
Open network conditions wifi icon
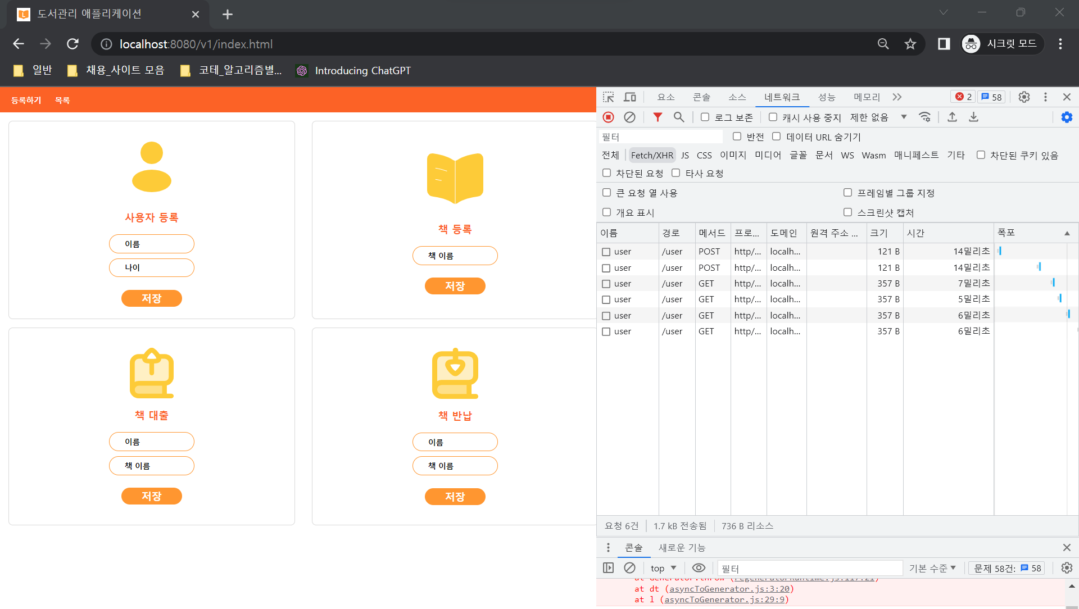click(924, 117)
